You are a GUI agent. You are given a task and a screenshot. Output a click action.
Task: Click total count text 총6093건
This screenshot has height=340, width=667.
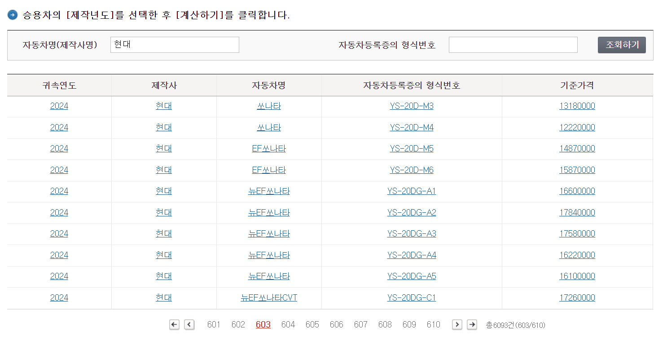click(500, 325)
